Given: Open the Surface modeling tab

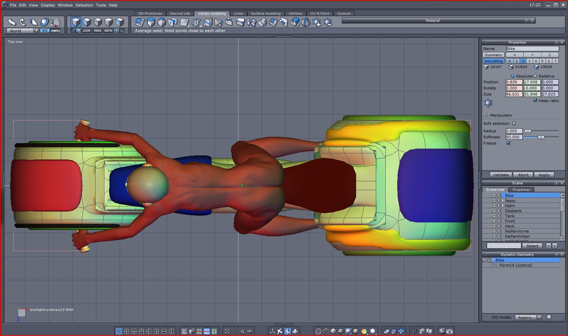Looking at the screenshot, I should (x=266, y=14).
